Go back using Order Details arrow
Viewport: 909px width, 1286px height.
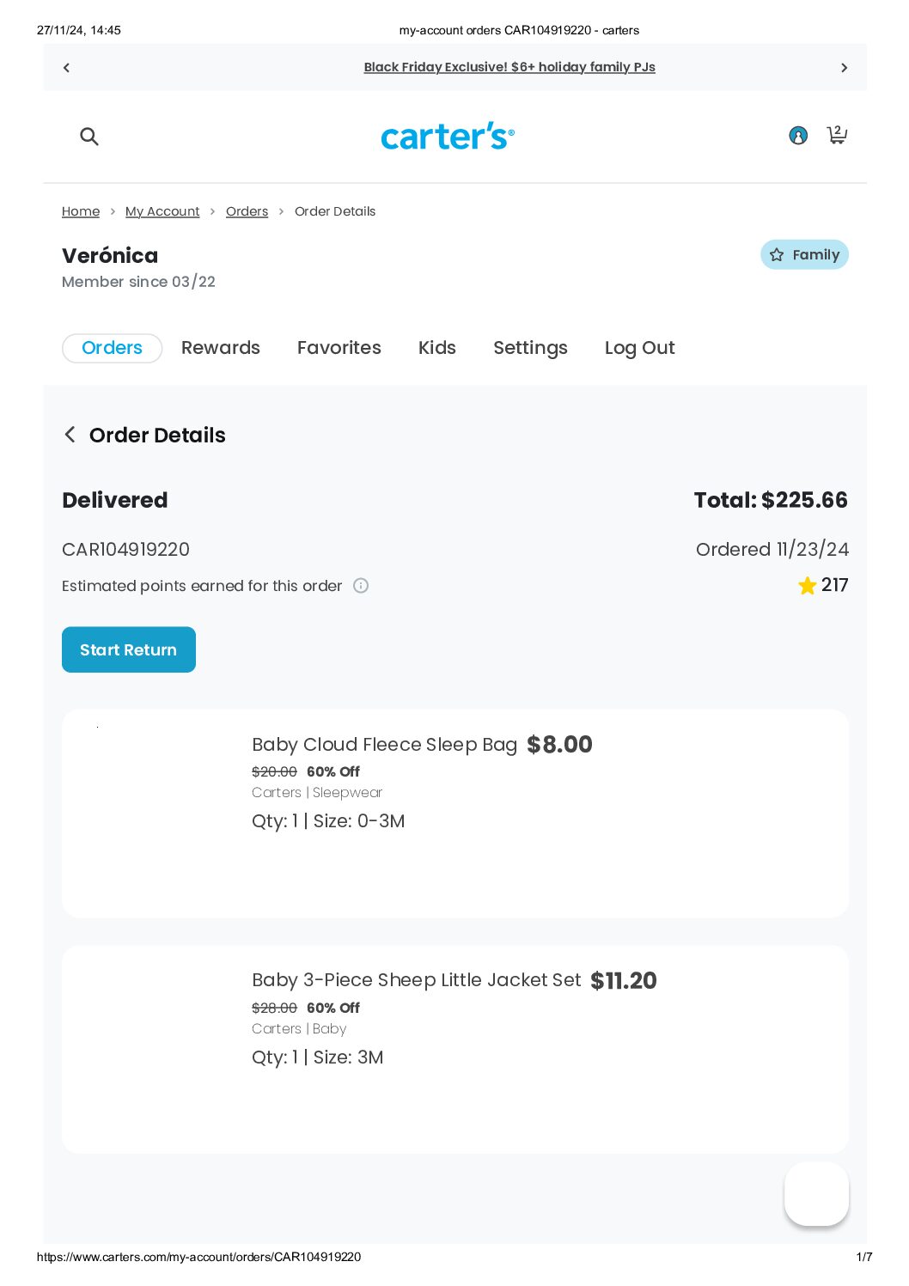pos(70,435)
